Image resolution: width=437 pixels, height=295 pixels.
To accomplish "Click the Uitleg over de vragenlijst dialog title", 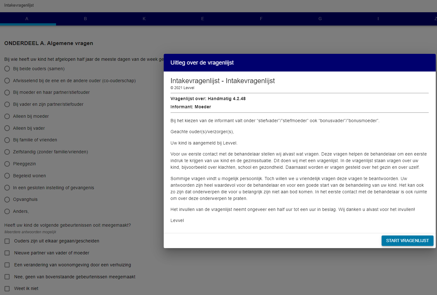I will (x=202, y=63).
